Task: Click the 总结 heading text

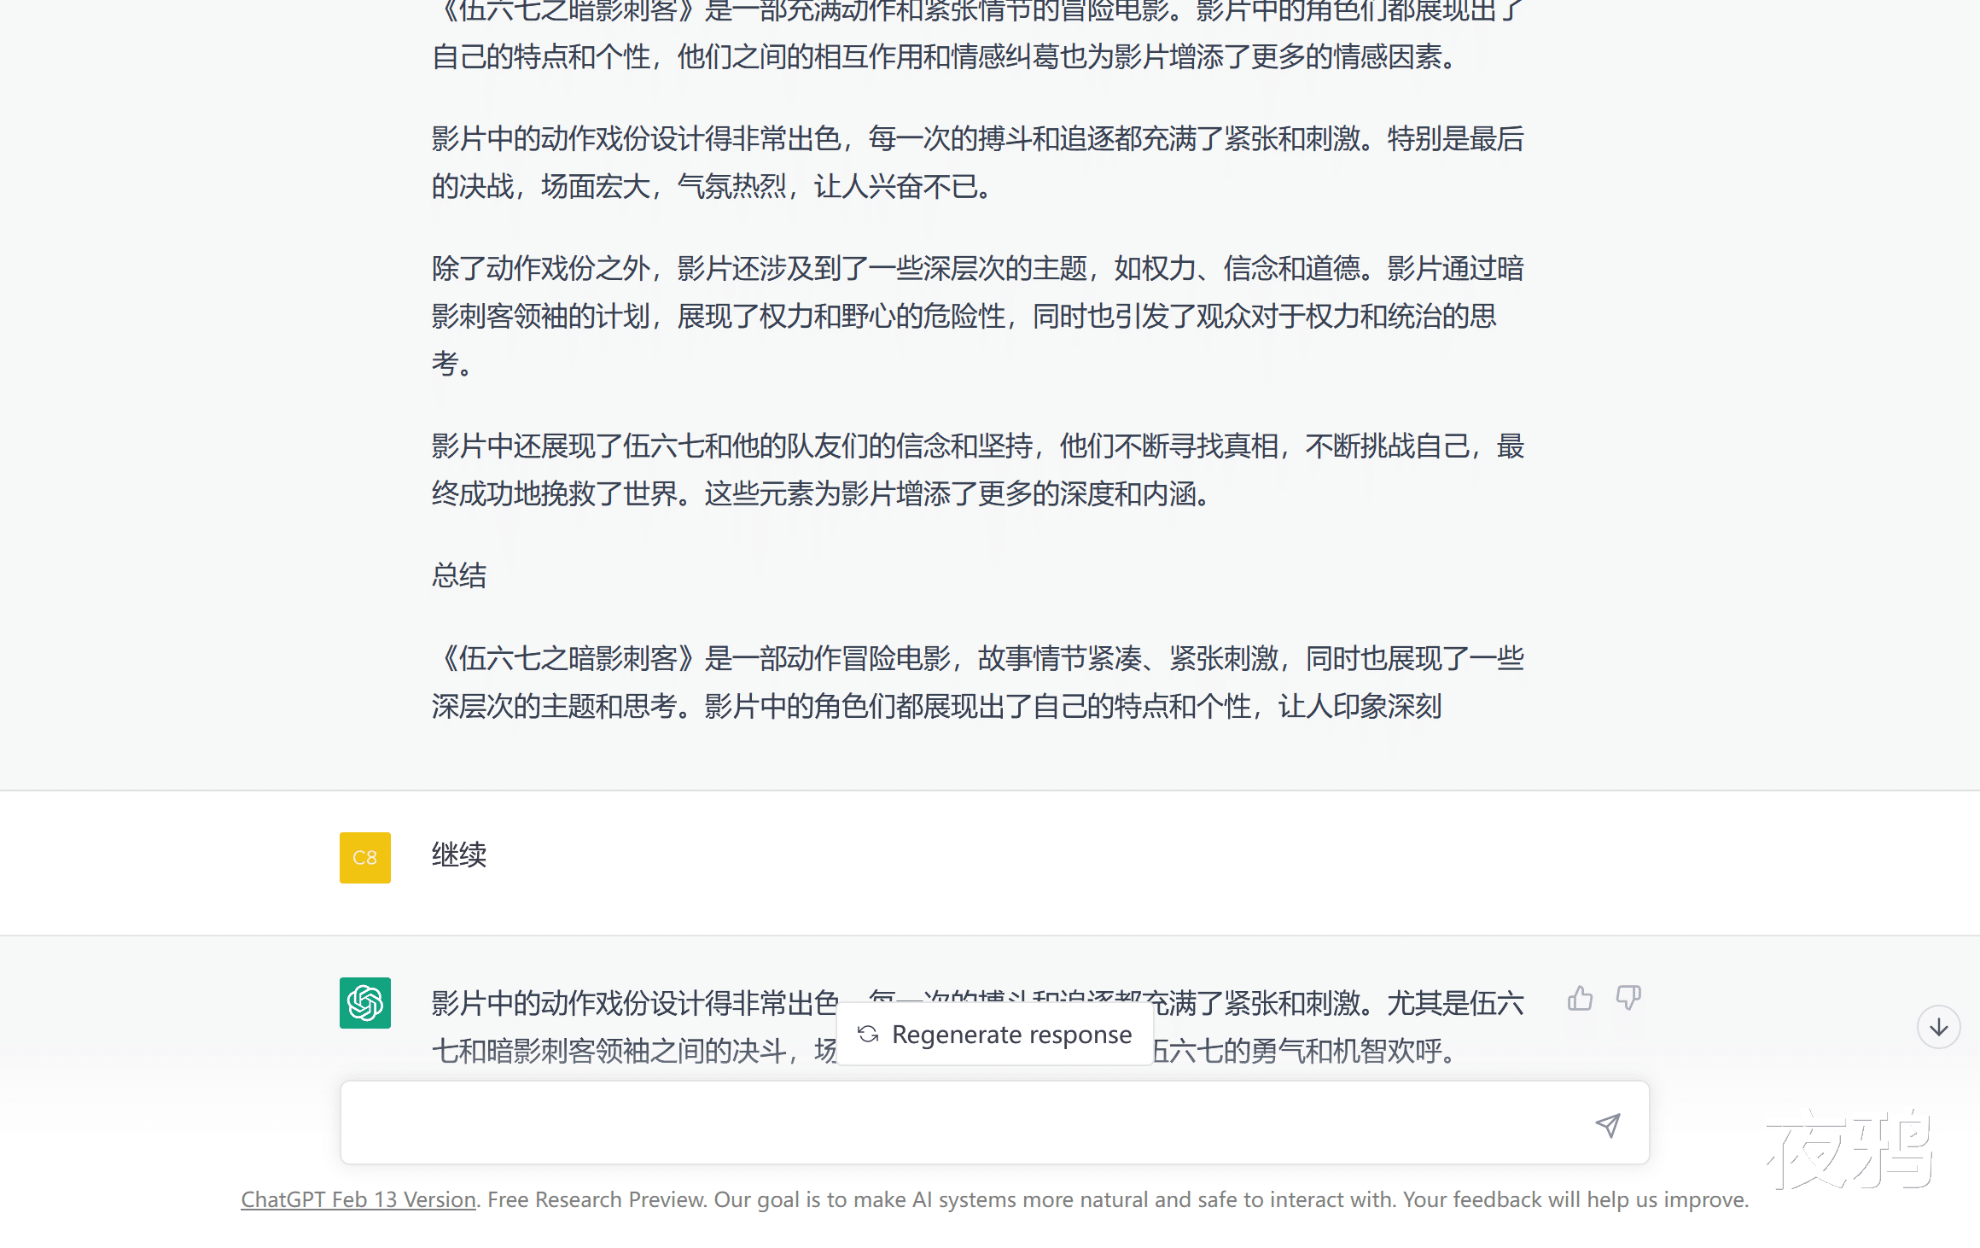Action: 459,575
